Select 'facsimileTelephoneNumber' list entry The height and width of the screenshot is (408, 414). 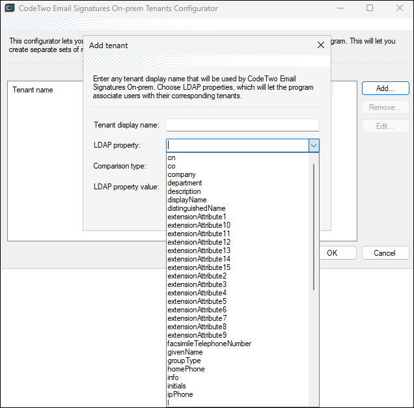[x=209, y=344]
